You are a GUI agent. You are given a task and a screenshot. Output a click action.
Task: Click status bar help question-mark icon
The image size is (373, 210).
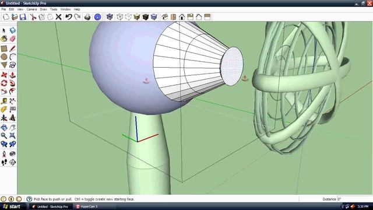coord(29,199)
